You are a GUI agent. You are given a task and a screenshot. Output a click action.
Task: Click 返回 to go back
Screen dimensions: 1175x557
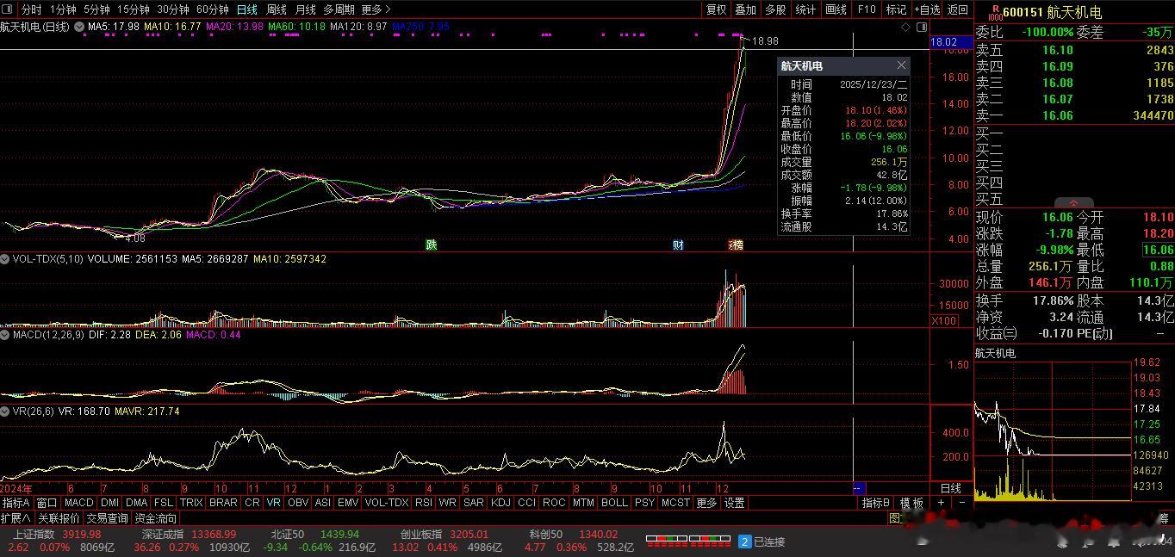coord(958,9)
